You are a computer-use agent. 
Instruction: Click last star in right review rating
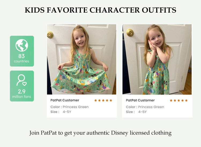[x=186, y=100]
